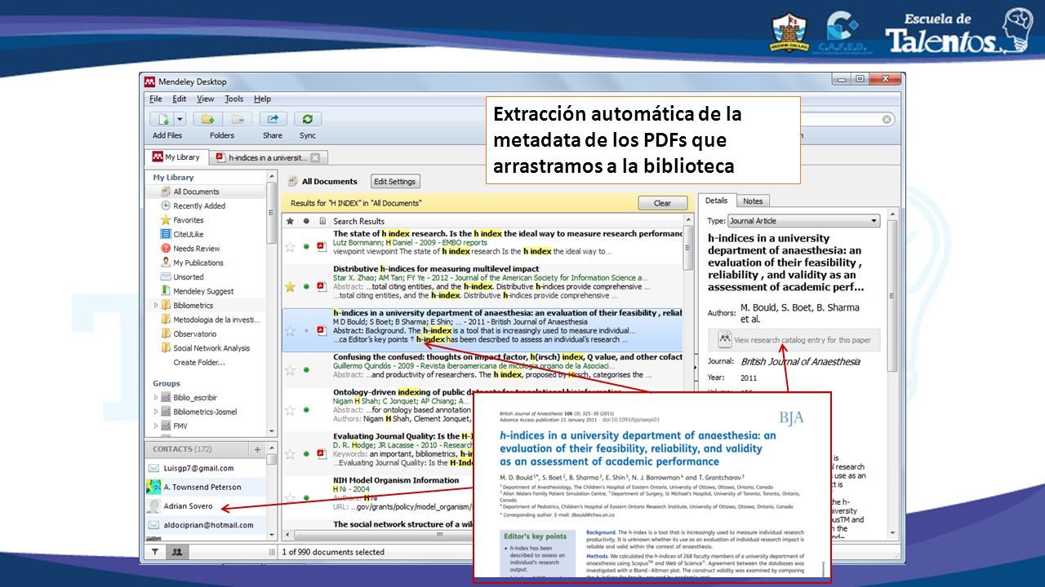The height and width of the screenshot is (587, 1045).
Task: Clear the search box with the x icon
Action: pos(887,119)
